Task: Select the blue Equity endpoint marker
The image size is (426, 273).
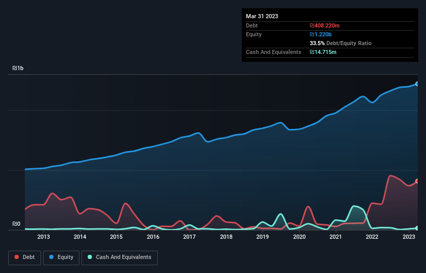Action: click(417, 84)
